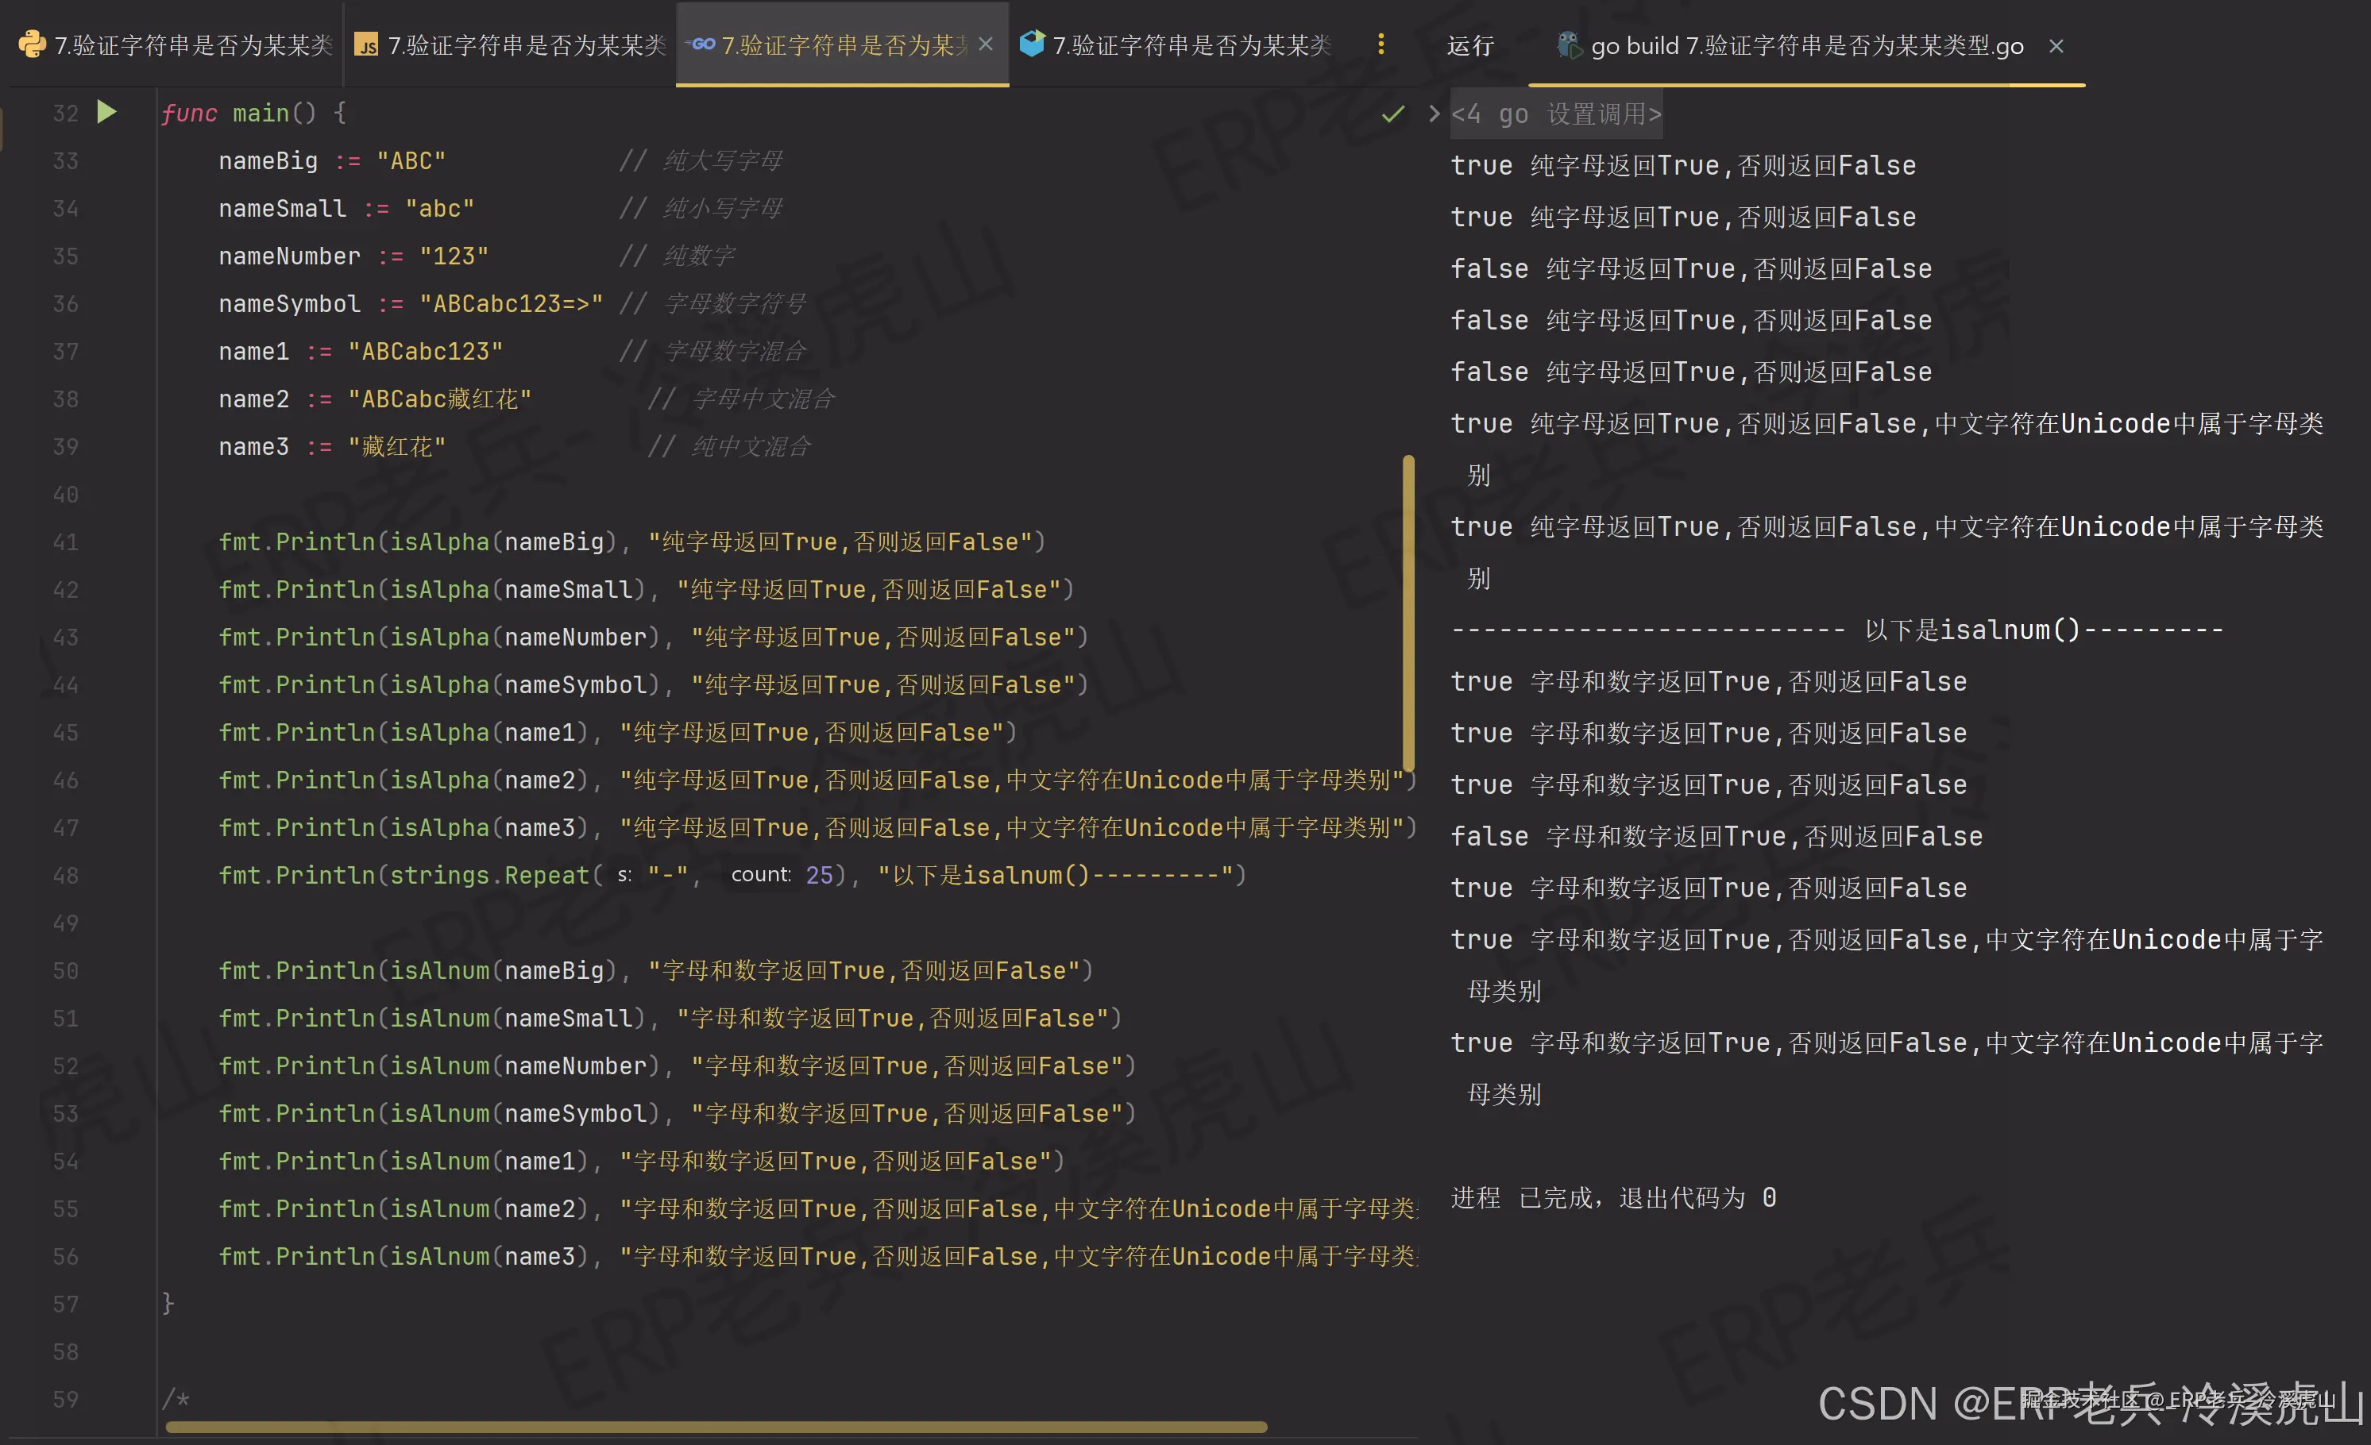The width and height of the screenshot is (2371, 1445).
Task: Click the green run gutter arrow beside func main
Action: point(106,113)
